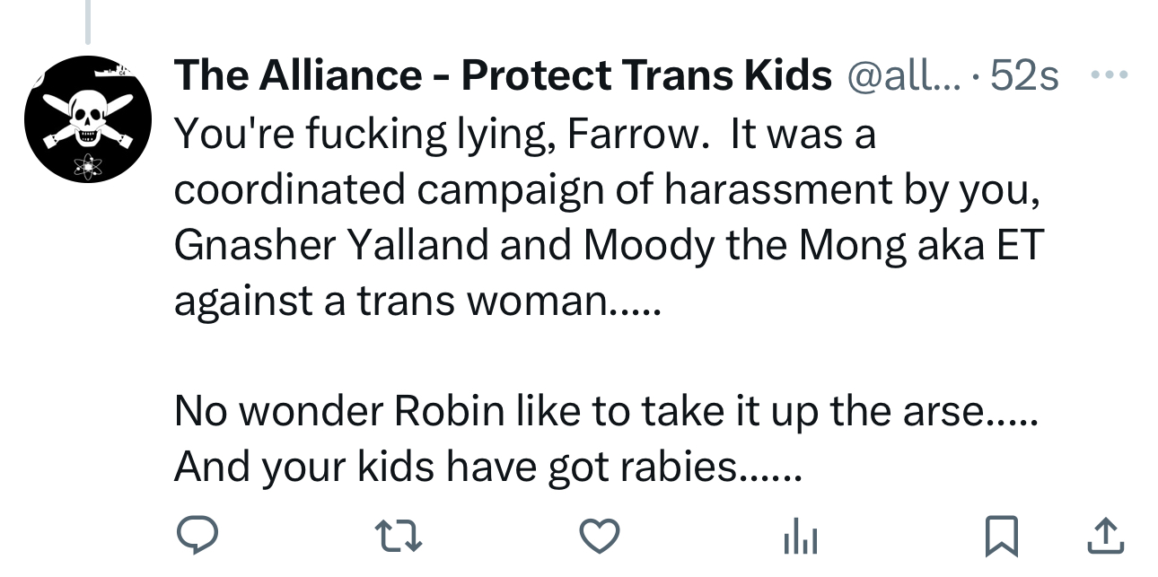Open the three-dot more options menu
Image resolution: width=1158 pixels, height=577 pixels.
[x=1110, y=75]
